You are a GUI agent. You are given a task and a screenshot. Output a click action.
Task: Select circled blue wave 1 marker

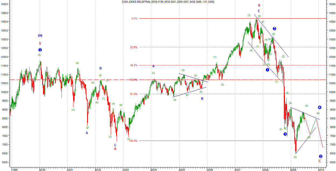(267, 70)
